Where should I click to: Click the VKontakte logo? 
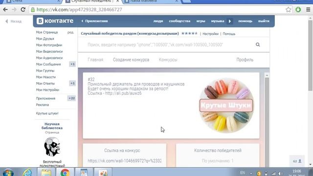click(55, 21)
